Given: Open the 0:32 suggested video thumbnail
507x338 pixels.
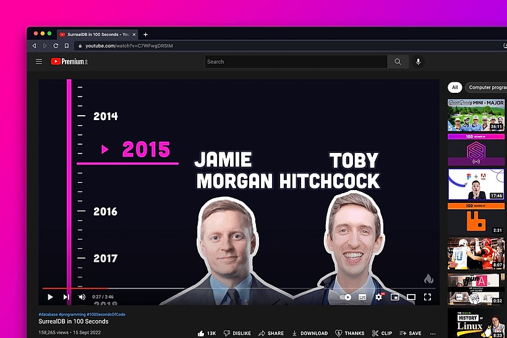Looking at the screenshot, I should click(x=476, y=289).
